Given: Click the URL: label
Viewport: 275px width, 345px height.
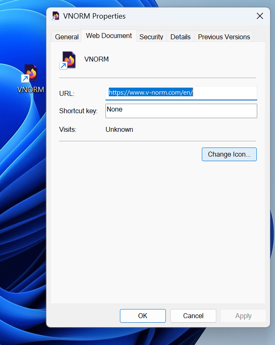Looking at the screenshot, I should pos(67,93).
